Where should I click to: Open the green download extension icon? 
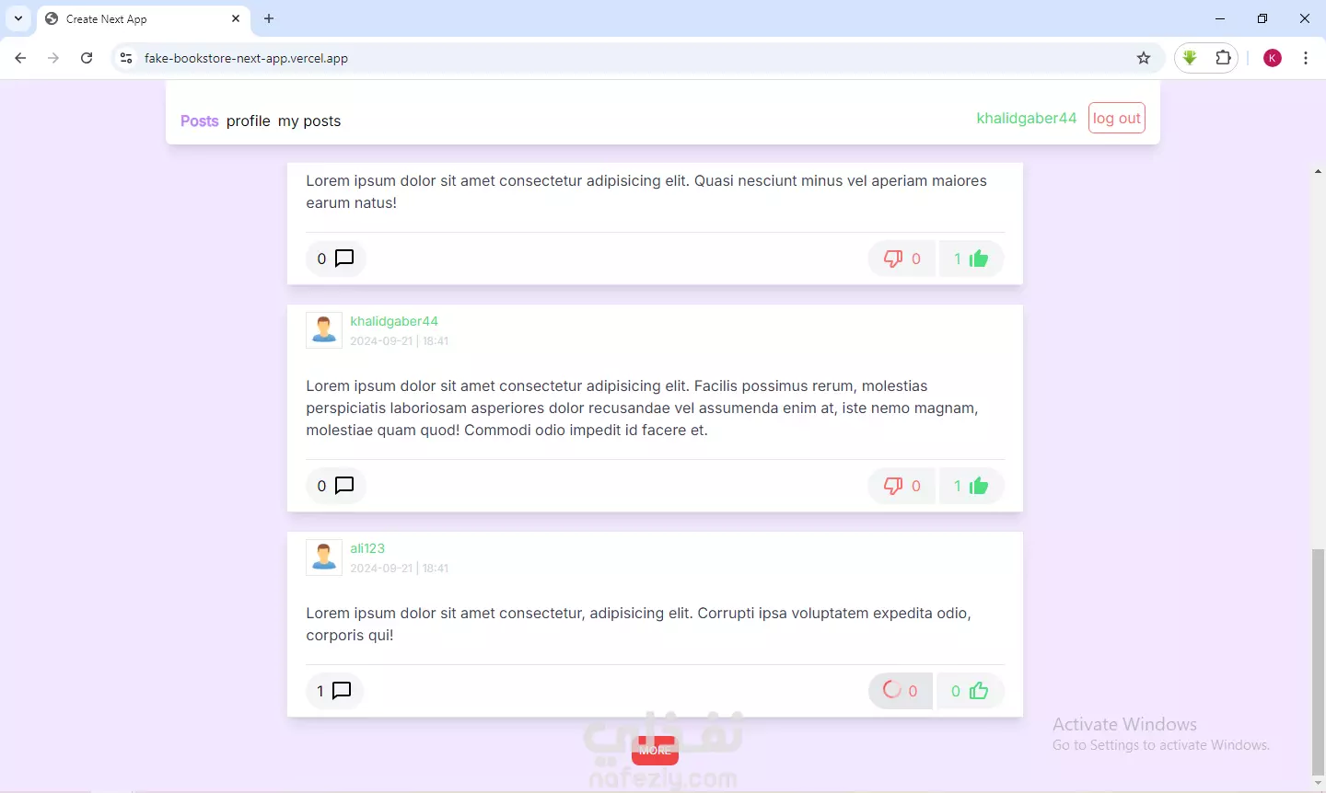click(x=1190, y=58)
